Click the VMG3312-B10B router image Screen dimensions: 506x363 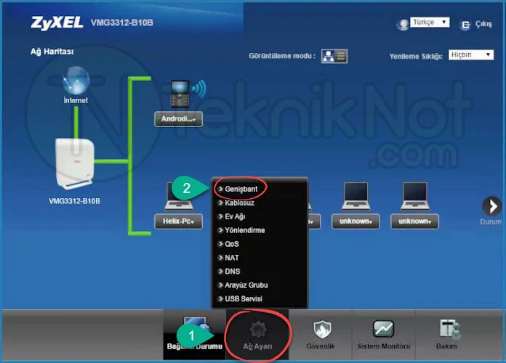(x=75, y=163)
